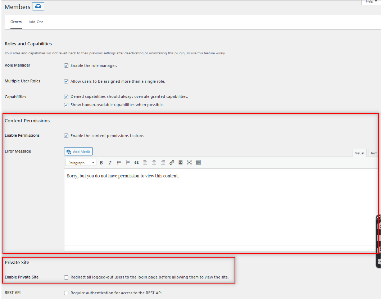Image resolution: width=381 pixels, height=299 pixels.
Task: Toggle Show human-readable capabilities checkbox
Action: 66,105
